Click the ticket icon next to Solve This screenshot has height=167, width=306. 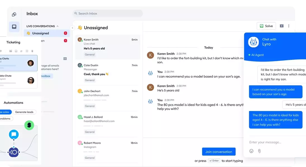pyautogui.click(x=281, y=26)
